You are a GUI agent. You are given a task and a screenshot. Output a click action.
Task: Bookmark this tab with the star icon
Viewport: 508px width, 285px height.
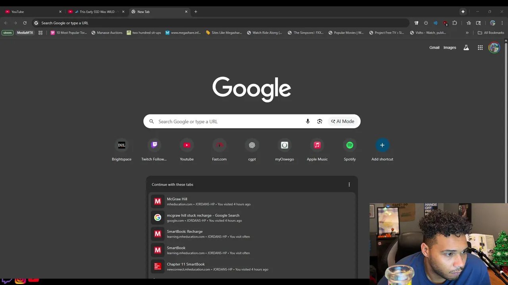(x=469, y=23)
